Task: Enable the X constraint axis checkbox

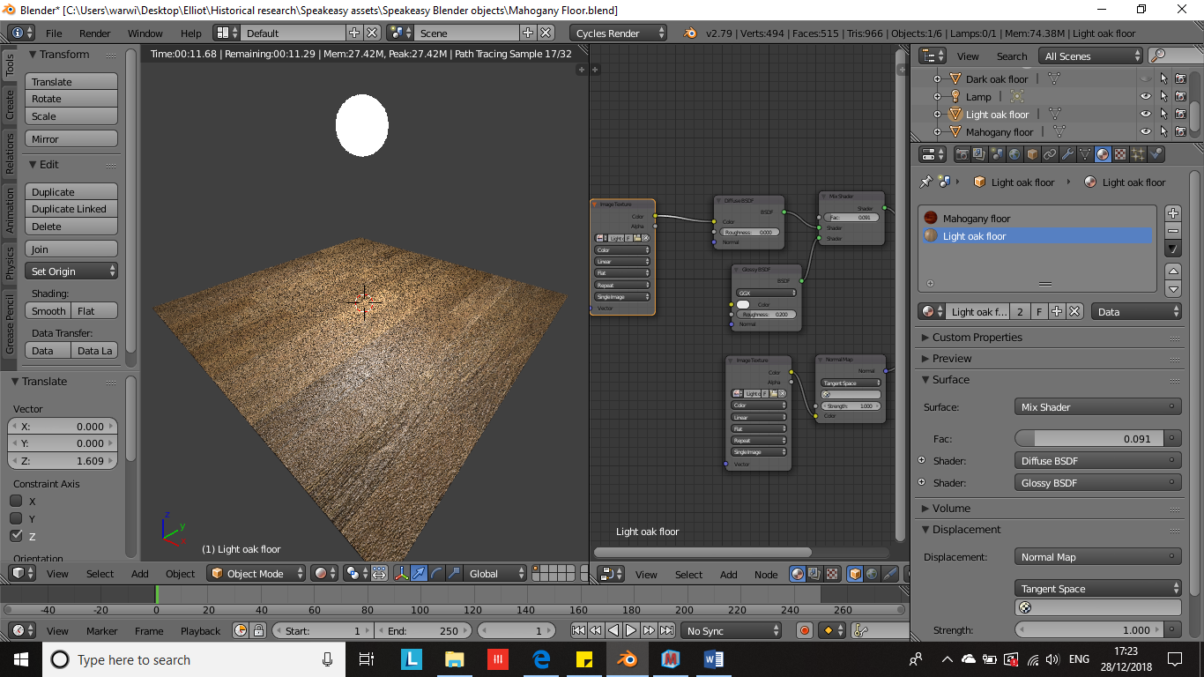Action: [16, 501]
